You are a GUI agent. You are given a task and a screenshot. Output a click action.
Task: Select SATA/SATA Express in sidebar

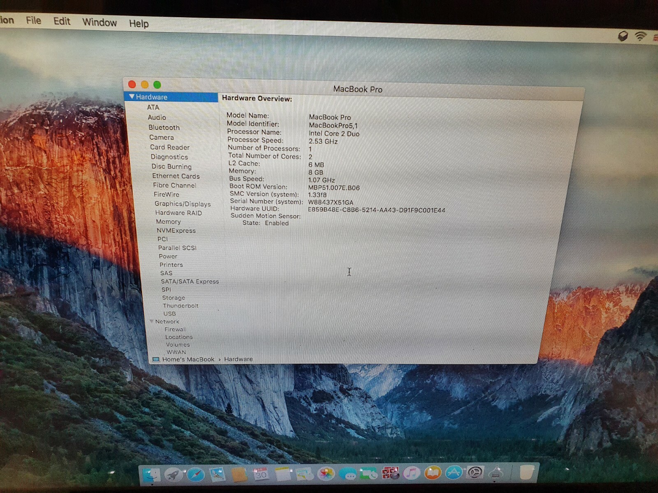point(190,281)
